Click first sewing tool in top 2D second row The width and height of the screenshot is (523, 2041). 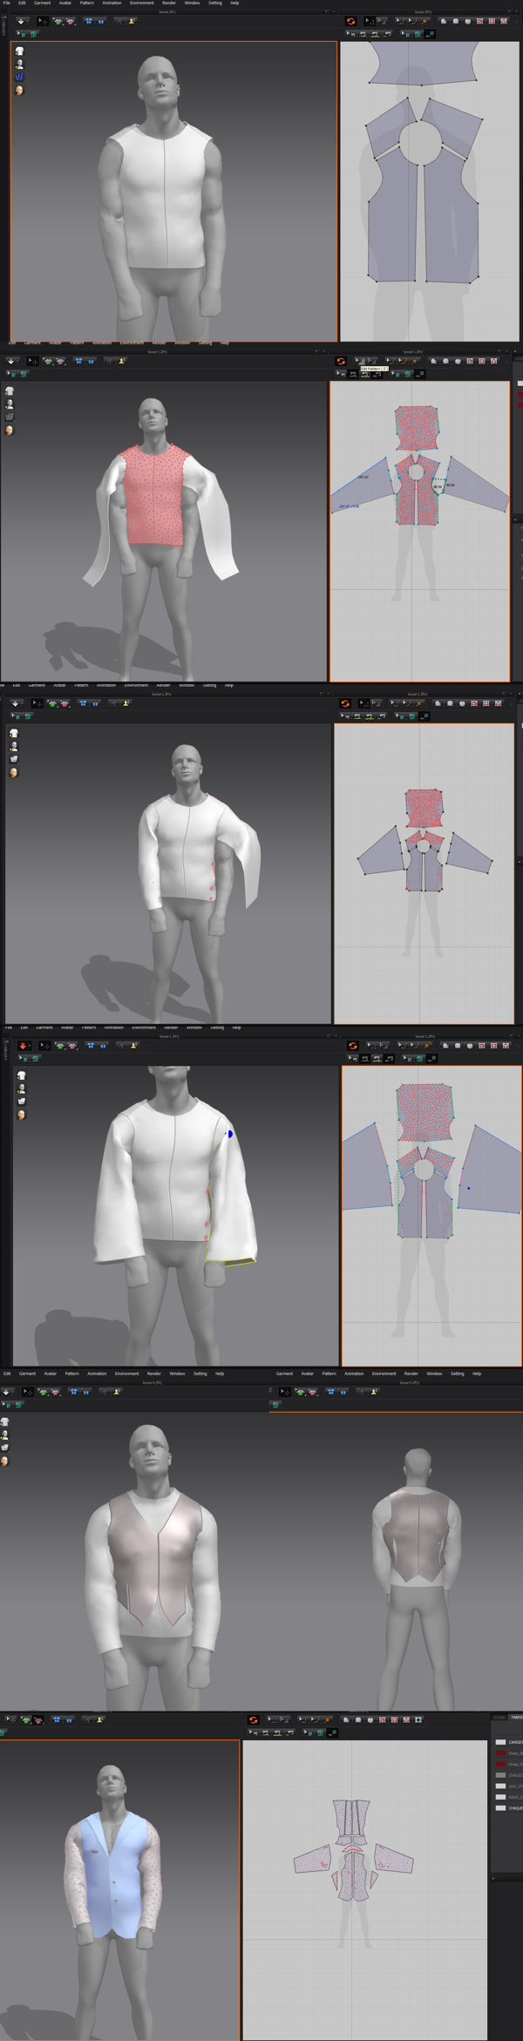350,34
